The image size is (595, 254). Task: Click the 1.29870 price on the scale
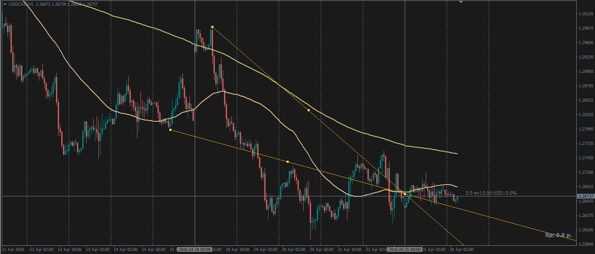pos(585,28)
